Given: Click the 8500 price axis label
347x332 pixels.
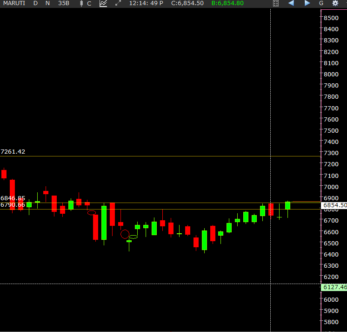Looking at the screenshot, I should [x=331, y=18].
